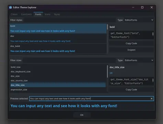Click the doc_title_size value 28
The width and height of the screenshot is (163, 124).
coord(111,73)
